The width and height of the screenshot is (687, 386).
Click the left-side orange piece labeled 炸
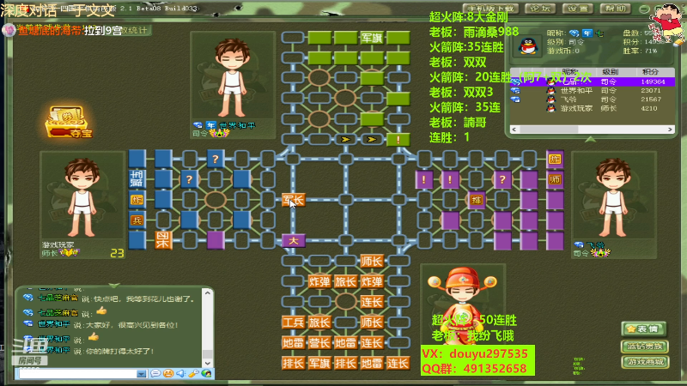pyautogui.click(x=137, y=200)
